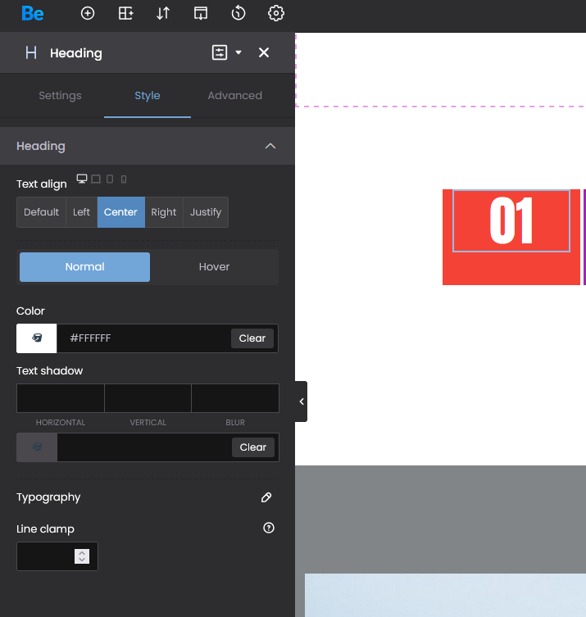Open the builder settings gear

[276, 13]
